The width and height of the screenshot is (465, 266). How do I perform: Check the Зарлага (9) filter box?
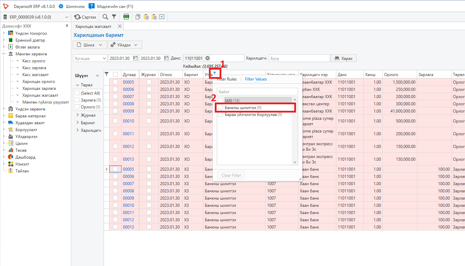coord(77,100)
